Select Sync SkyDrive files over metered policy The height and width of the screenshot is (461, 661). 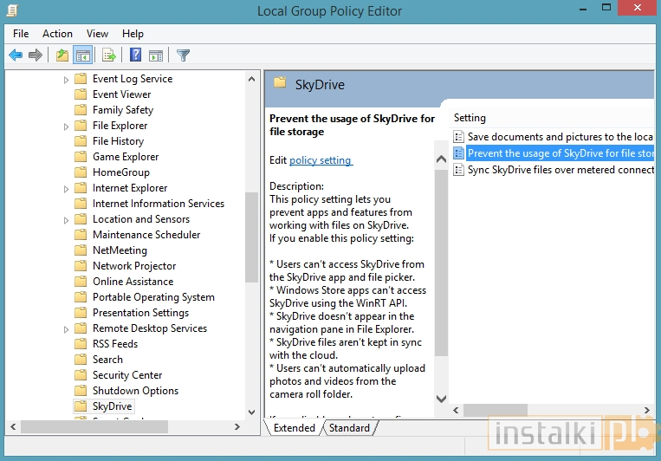(561, 170)
